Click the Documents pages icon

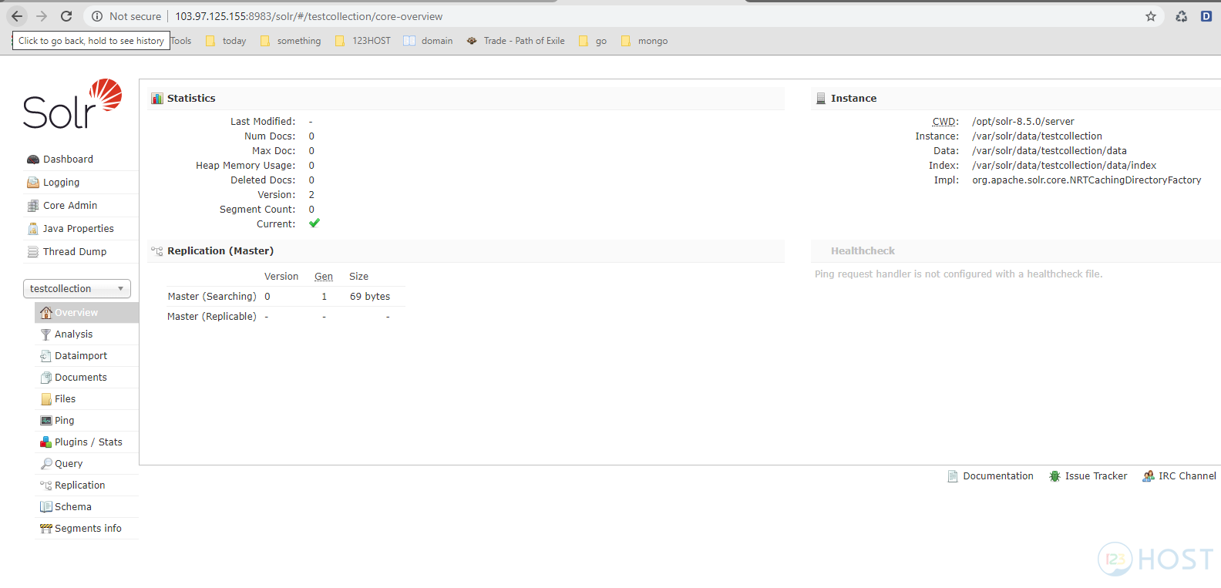46,378
